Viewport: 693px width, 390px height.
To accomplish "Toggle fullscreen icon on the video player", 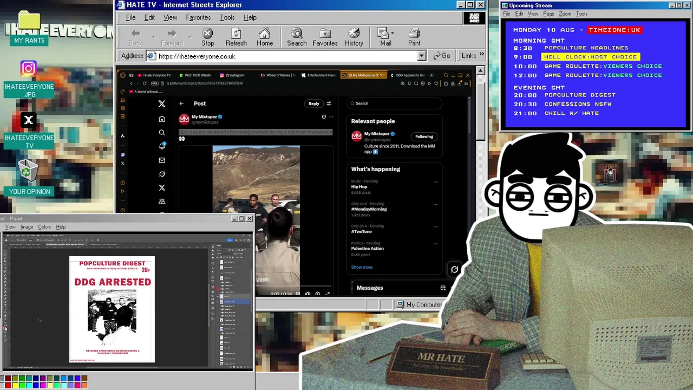I will (327, 294).
